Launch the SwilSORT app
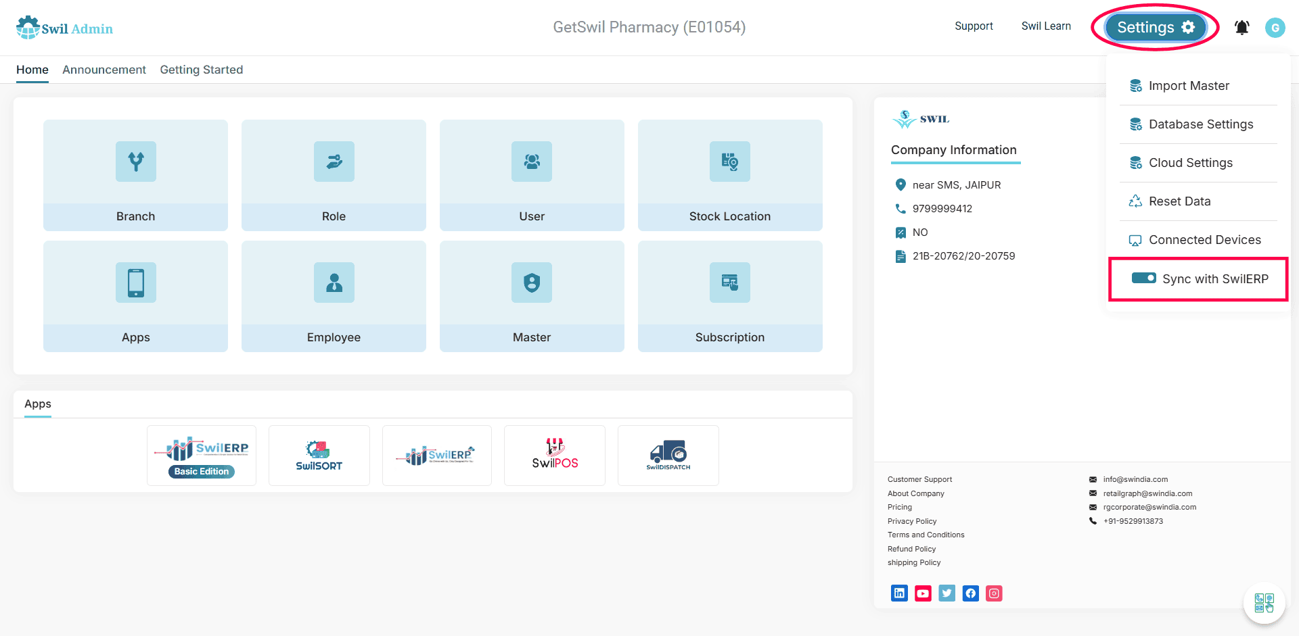Image resolution: width=1299 pixels, height=636 pixels. click(319, 456)
